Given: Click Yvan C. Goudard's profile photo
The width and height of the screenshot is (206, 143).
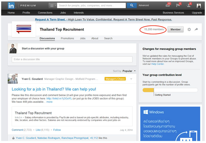Looking at the screenshot, I should [x=13, y=79].
